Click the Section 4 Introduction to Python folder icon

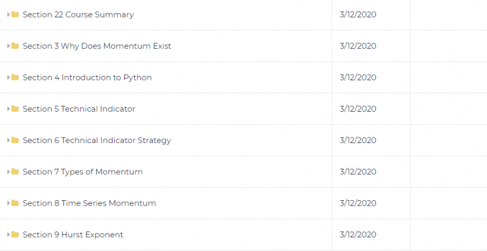coord(15,77)
